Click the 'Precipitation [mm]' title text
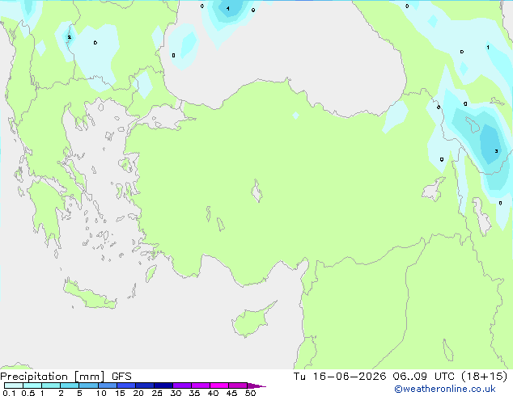The height and width of the screenshot is (396, 513). tap(53, 377)
